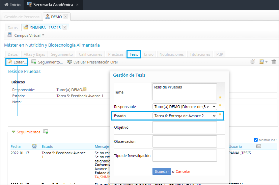Image resolution: width=279 pixels, height=185 pixels.
Task: Select the Tesis tab
Action: pos(134,54)
